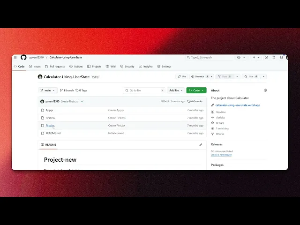The height and width of the screenshot is (225, 300).
Task: Open the First.jsx file
Action: pyautogui.click(x=50, y=126)
